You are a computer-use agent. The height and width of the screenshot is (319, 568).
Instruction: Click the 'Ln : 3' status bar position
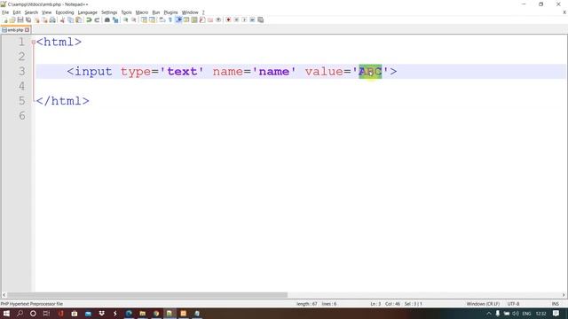[375, 304]
